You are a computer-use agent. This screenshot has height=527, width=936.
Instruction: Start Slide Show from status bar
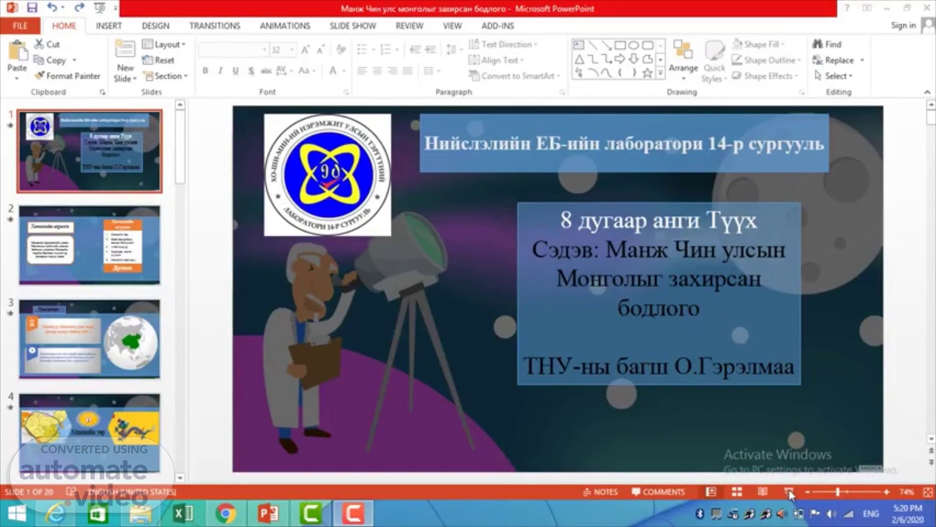tap(788, 492)
